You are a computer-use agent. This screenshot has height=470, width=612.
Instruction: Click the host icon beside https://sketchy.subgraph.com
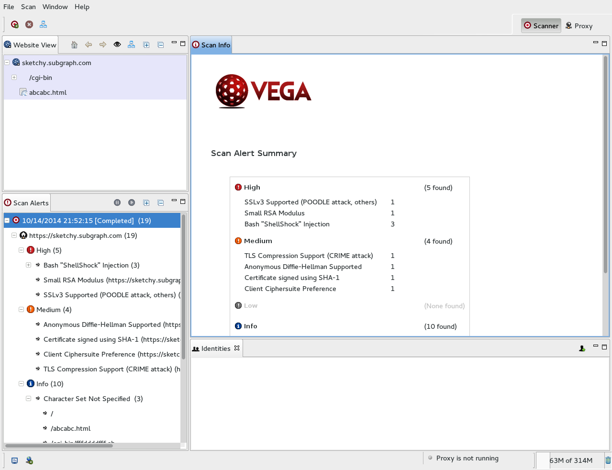pyautogui.click(x=23, y=235)
